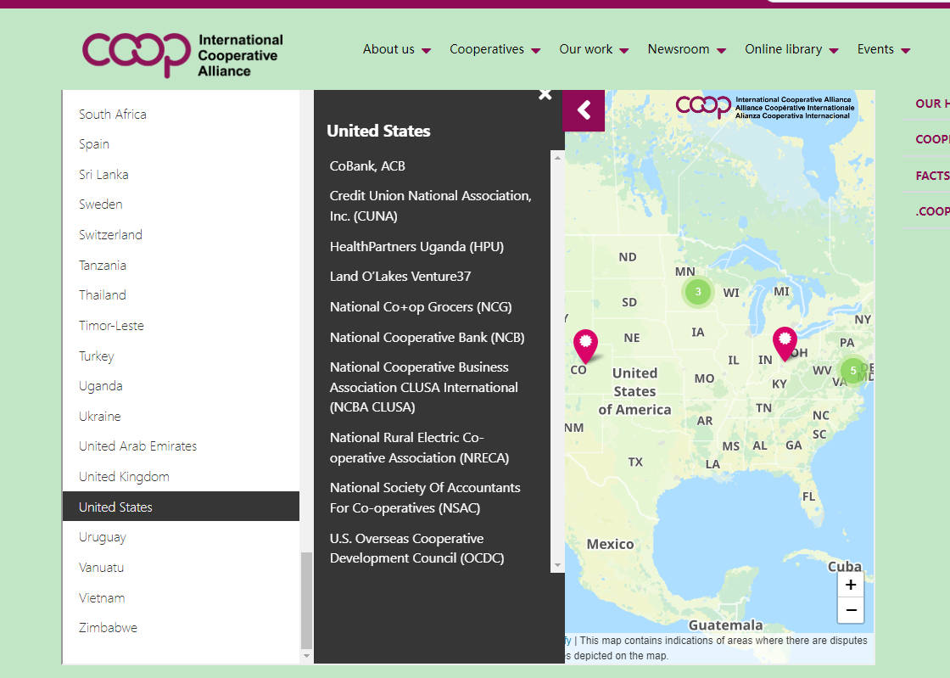Zoom out on the map
950x678 pixels.
point(851,609)
